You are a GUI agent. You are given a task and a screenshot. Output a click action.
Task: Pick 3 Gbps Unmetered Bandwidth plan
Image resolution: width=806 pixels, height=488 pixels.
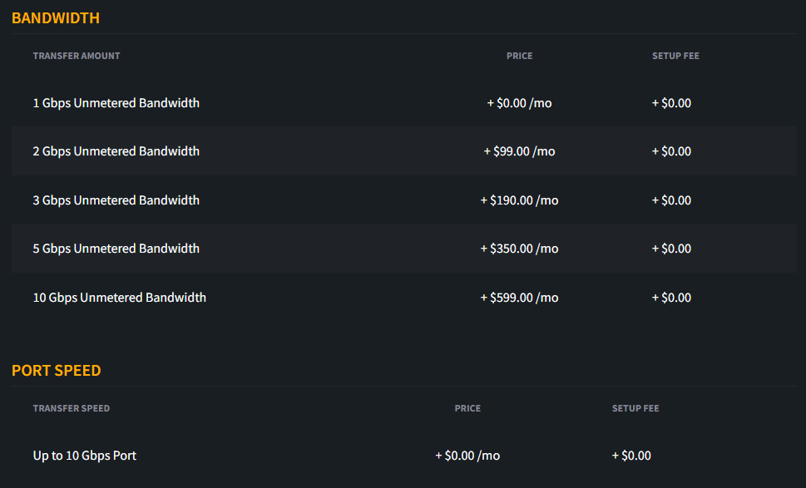tap(404, 200)
